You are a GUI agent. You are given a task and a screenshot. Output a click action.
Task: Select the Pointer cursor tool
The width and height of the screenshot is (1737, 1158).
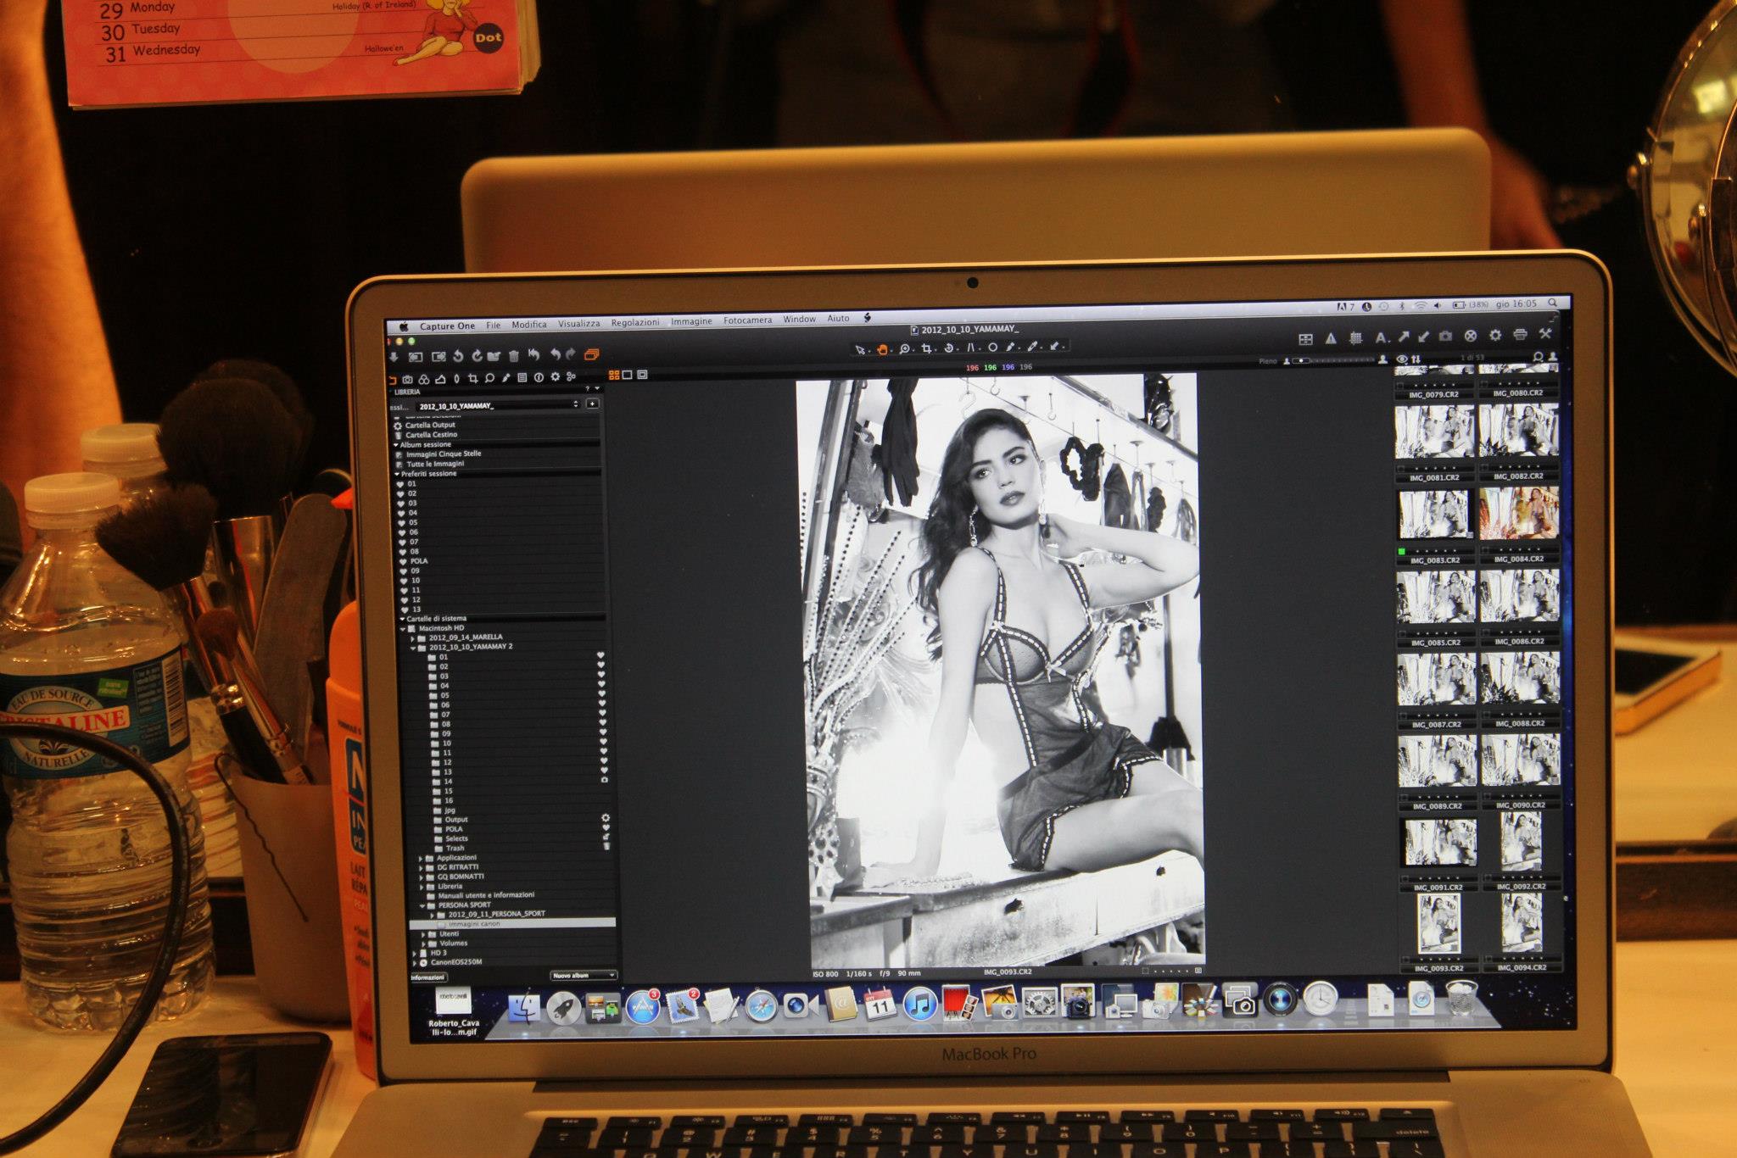(860, 349)
